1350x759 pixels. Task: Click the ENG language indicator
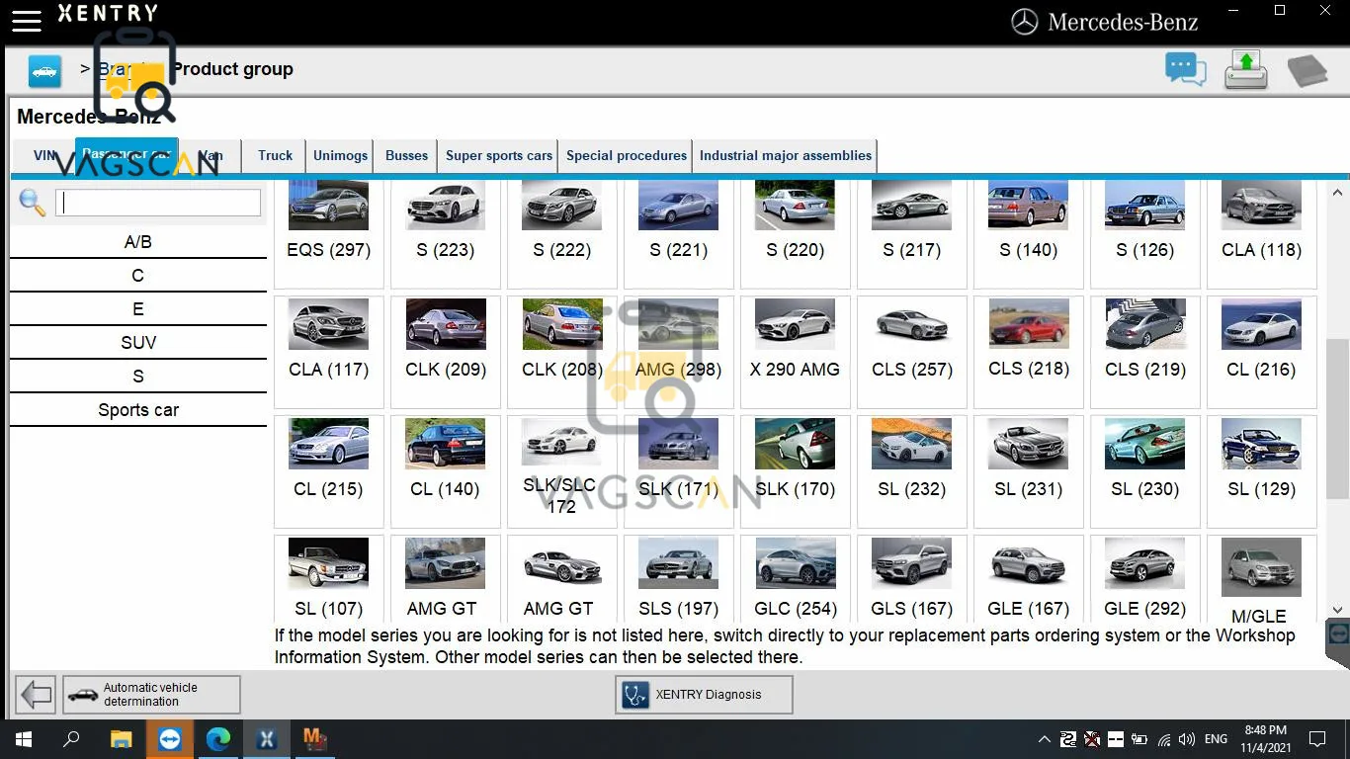(x=1217, y=739)
